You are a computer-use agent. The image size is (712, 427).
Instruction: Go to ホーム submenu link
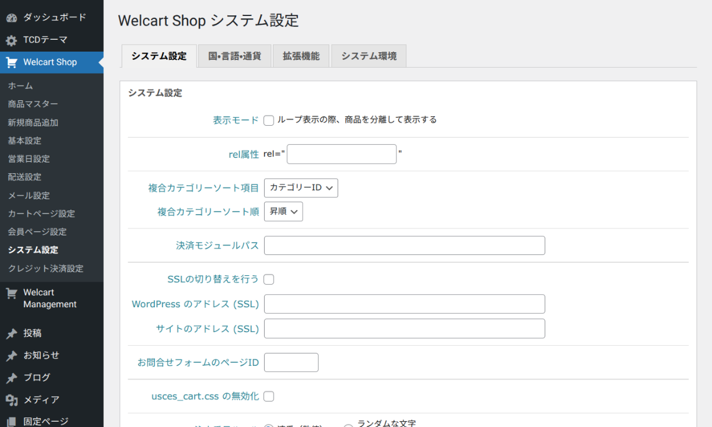(20, 86)
